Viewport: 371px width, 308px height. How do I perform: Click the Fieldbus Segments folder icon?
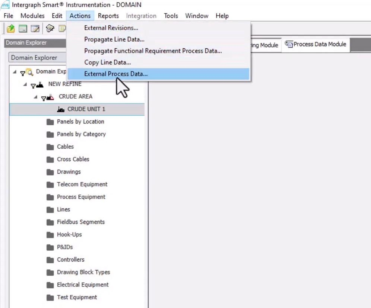(50, 222)
